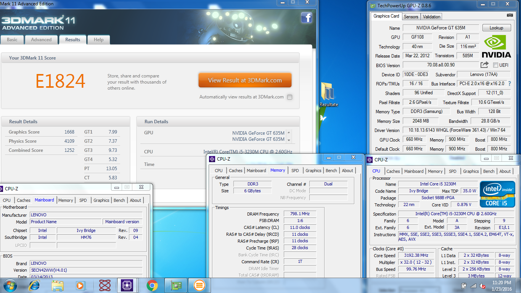Image resolution: width=521 pixels, height=293 pixels.
Task: Open CPU tab in the LENOVO mainboard CPU-Z window
Action: [x=7, y=200]
